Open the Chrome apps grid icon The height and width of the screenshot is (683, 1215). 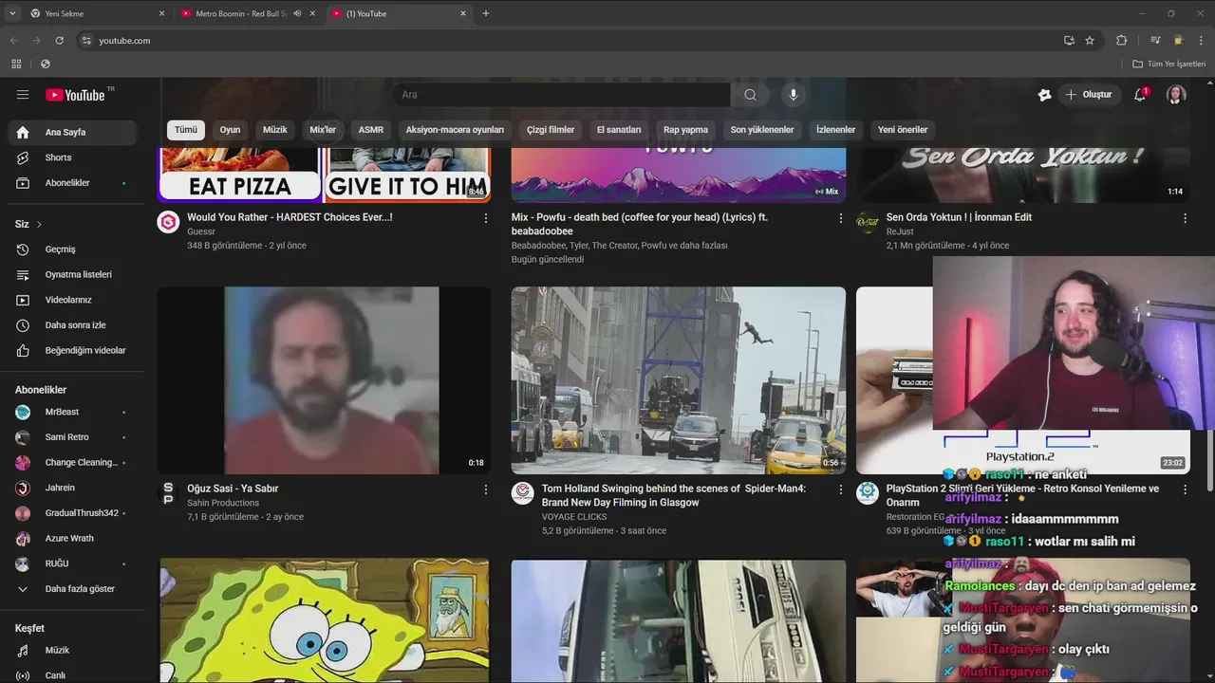pyautogui.click(x=16, y=64)
